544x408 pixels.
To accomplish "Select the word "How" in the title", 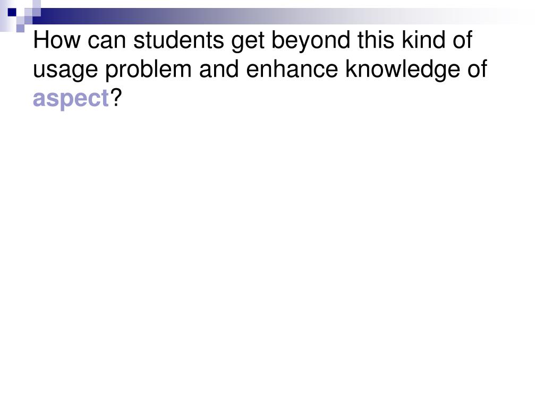I will tap(57, 40).
